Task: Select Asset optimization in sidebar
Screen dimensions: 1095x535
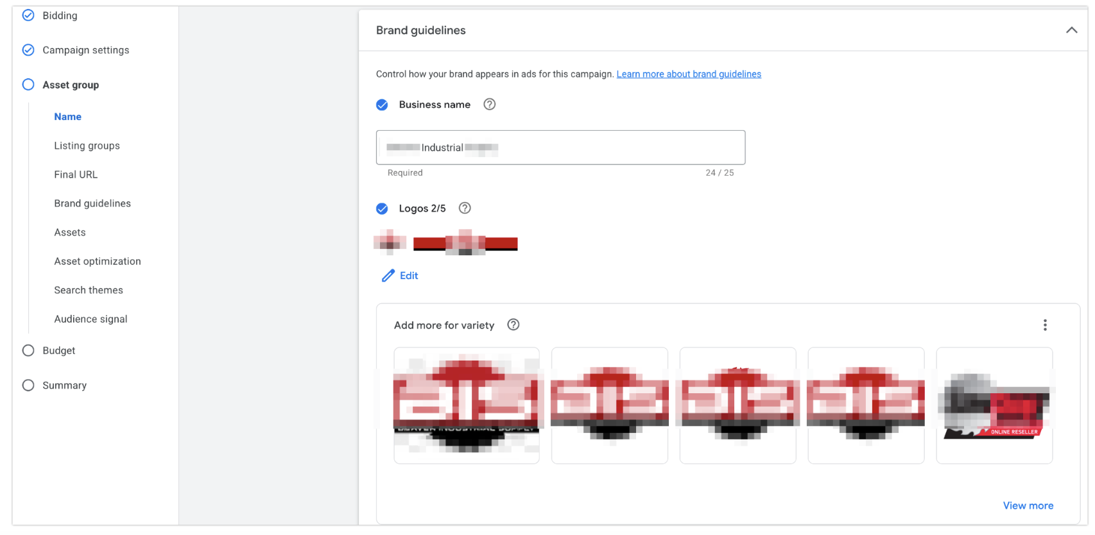Action: tap(98, 261)
